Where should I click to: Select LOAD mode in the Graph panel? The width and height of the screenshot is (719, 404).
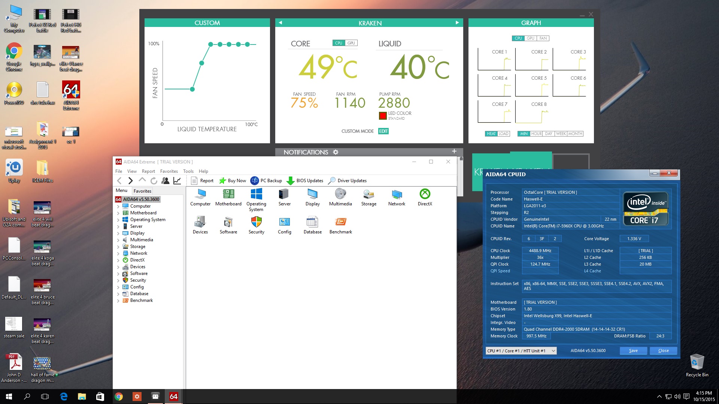(x=504, y=134)
